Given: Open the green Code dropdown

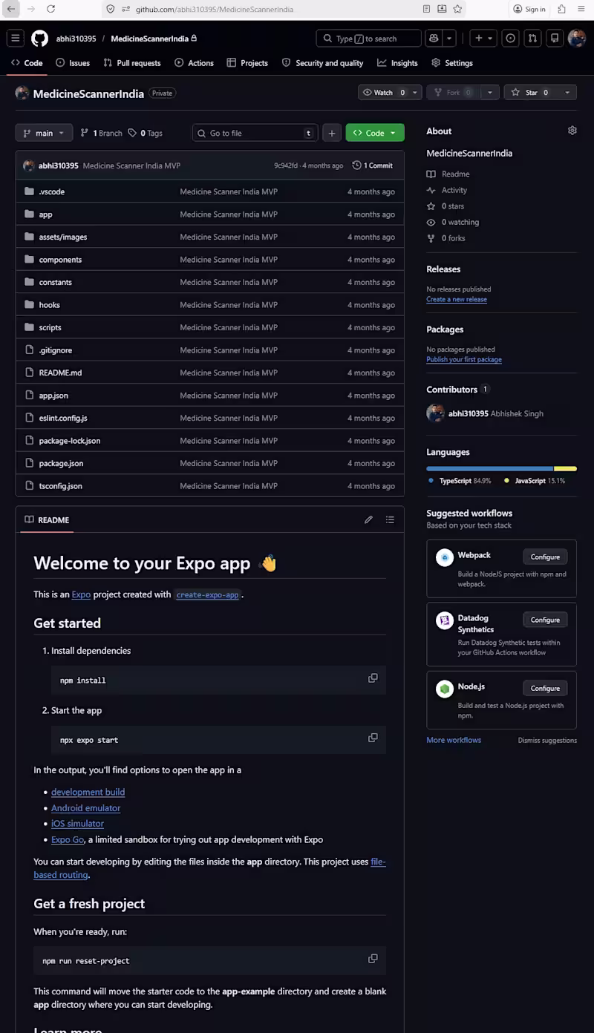Looking at the screenshot, I should click(x=374, y=133).
